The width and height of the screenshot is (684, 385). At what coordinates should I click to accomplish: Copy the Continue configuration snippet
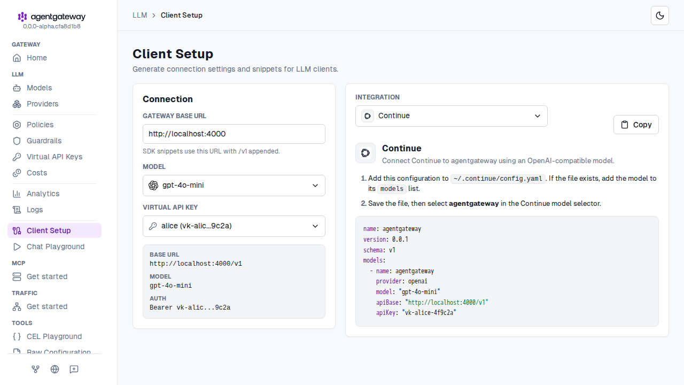[636, 125]
